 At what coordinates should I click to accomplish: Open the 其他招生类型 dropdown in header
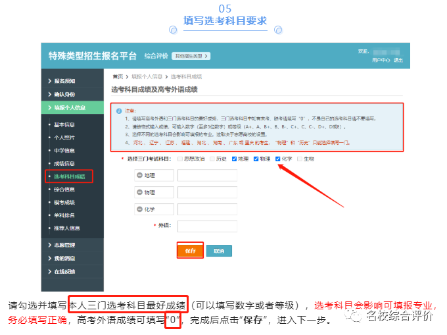pyautogui.click(x=191, y=56)
